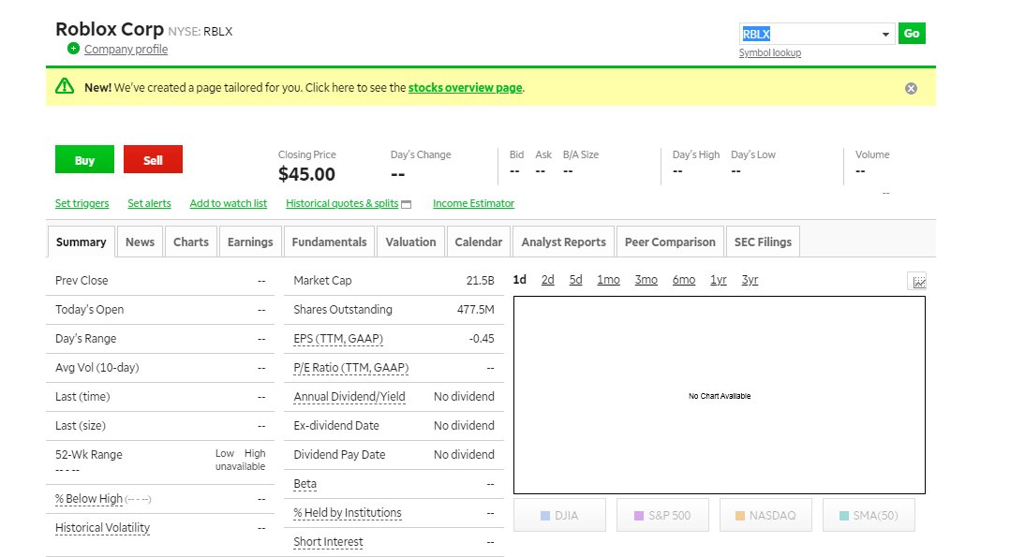Click the red Sell button
The image size is (1025, 557).
pos(153,159)
